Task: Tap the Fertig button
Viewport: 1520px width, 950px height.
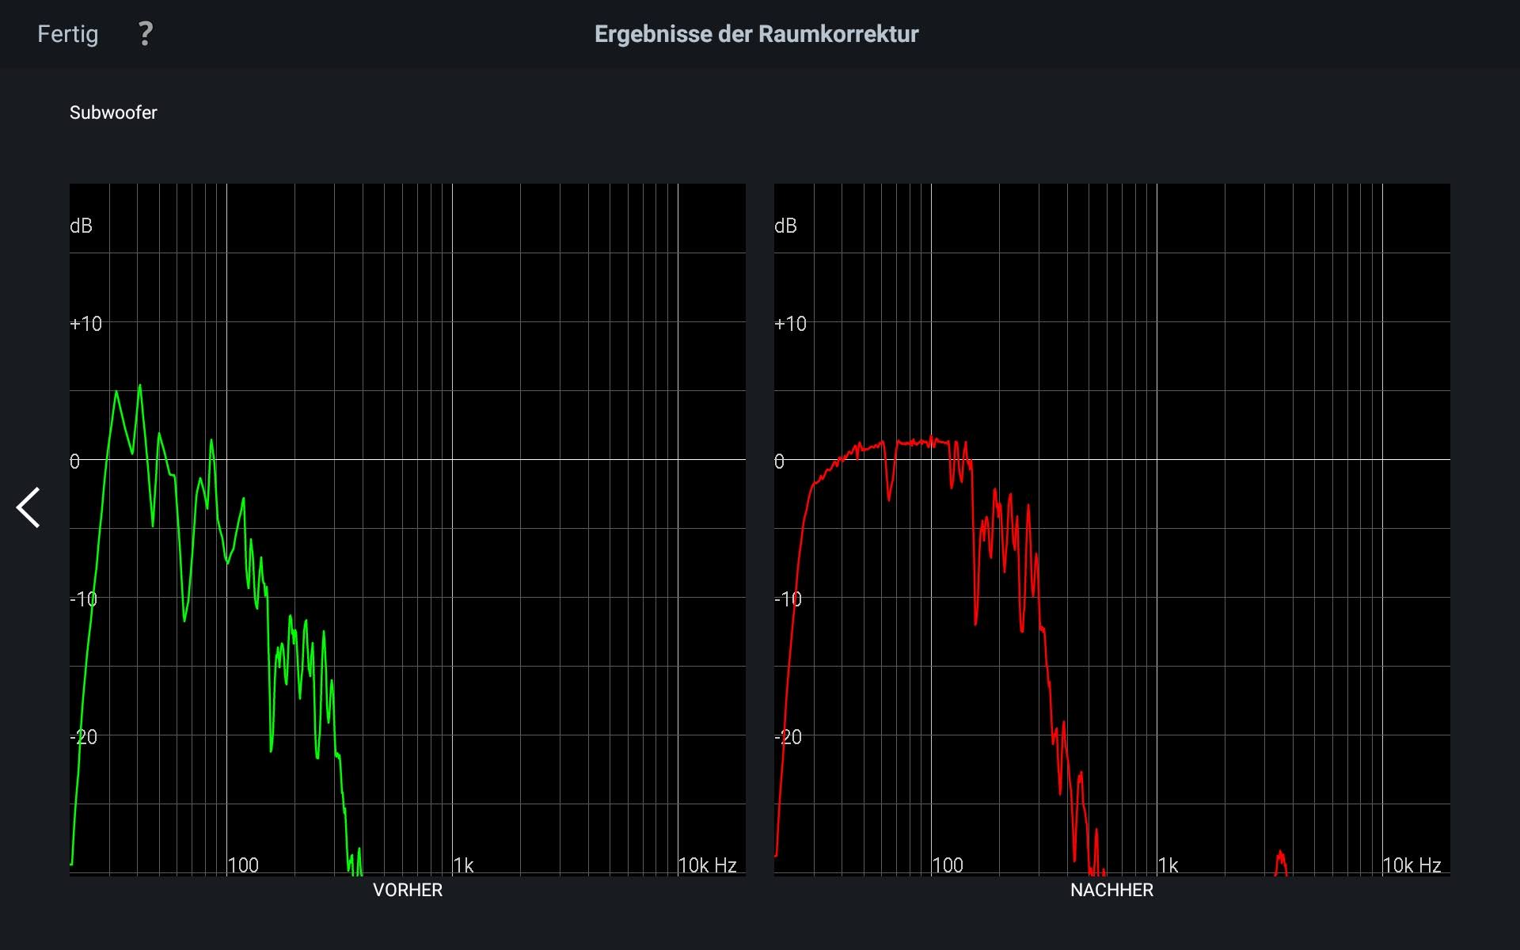Action: [68, 34]
